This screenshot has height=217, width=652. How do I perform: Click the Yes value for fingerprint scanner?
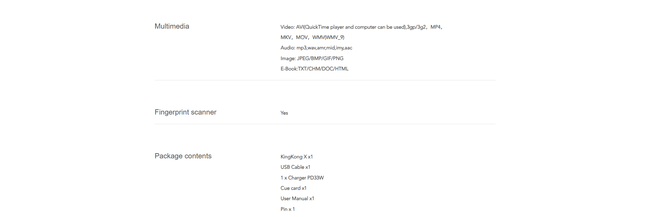[284, 113]
